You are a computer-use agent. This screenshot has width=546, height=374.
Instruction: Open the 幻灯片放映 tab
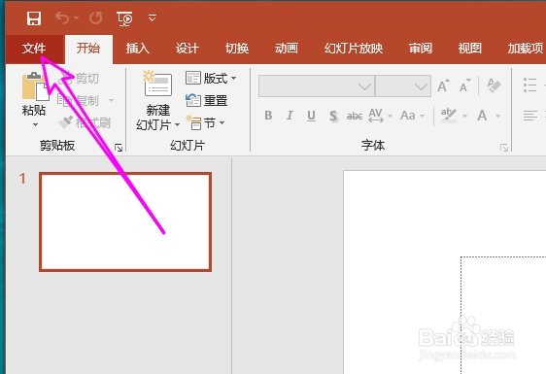(x=354, y=49)
